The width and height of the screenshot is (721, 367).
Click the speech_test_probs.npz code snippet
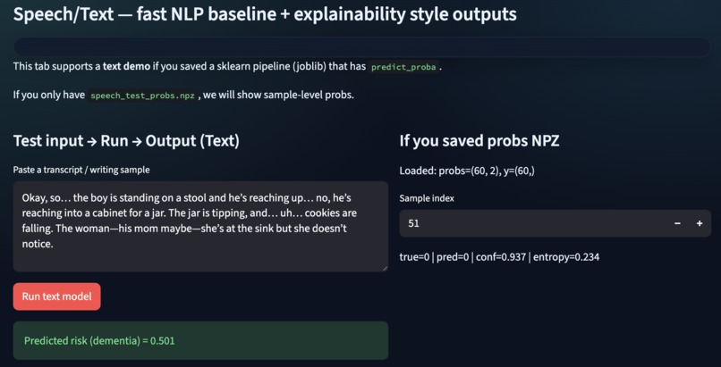pos(142,96)
